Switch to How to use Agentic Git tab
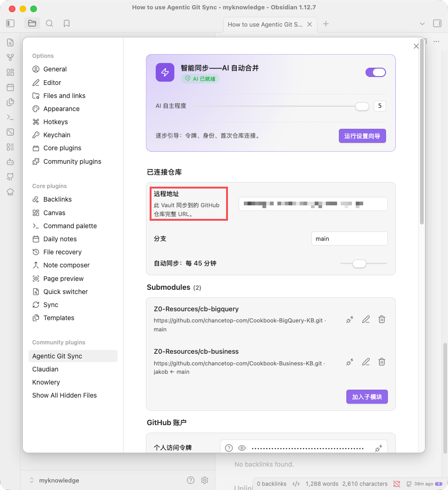448x490 pixels. click(x=265, y=24)
